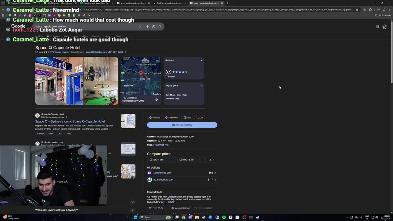Screen dimensions: 393x221
Task: Expand the Nightly price card arrow
Action: point(201,86)
